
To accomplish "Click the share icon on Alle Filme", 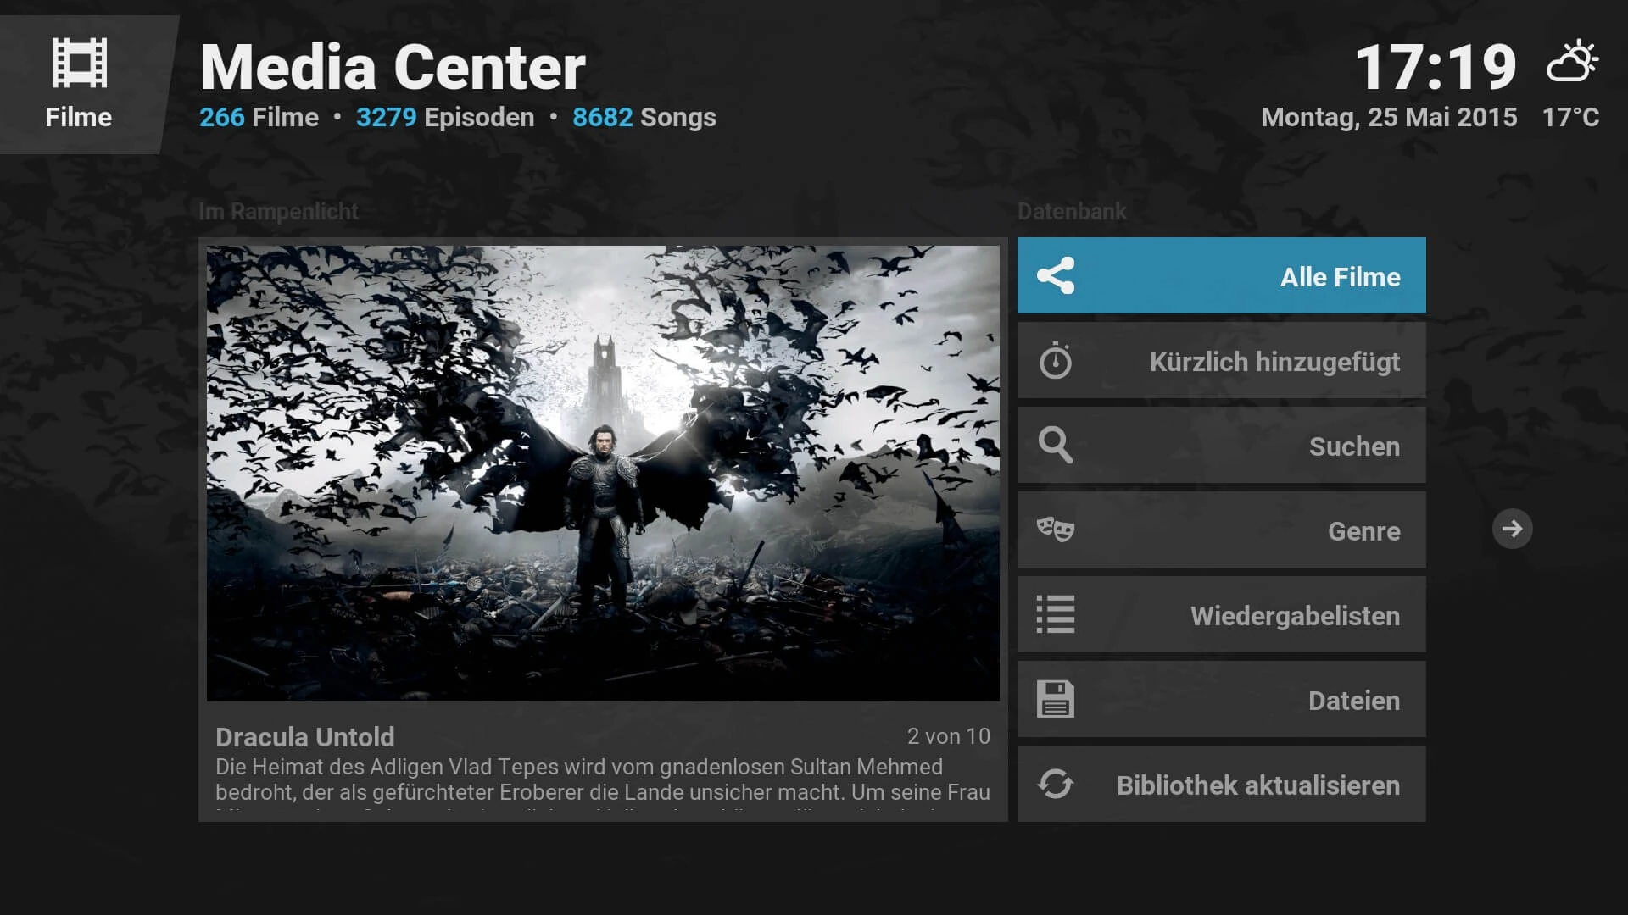I will point(1056,275).
